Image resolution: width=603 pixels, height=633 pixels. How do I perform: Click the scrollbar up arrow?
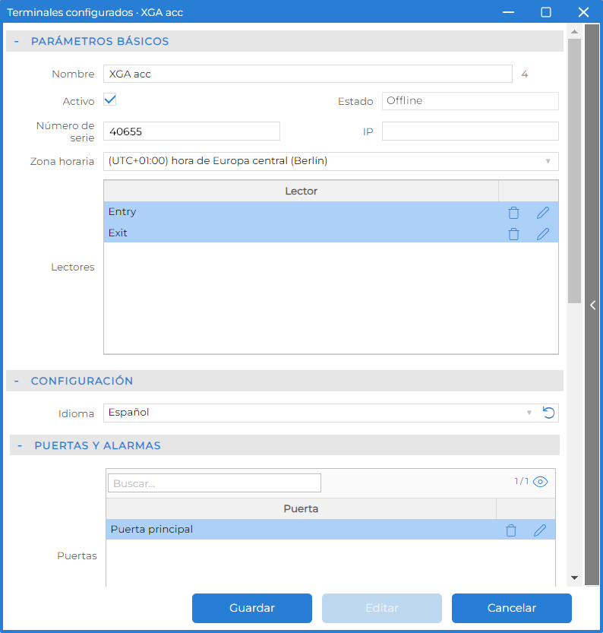pyautogui.click(x=574, y=31)
